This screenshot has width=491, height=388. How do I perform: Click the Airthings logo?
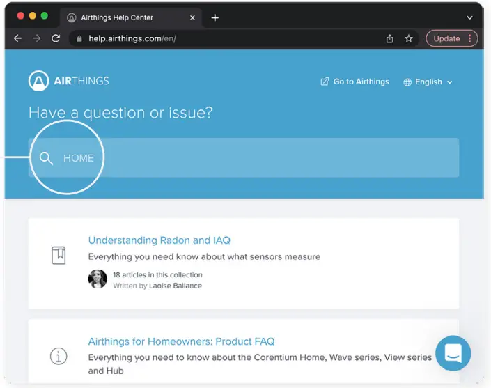coord(68,81)
